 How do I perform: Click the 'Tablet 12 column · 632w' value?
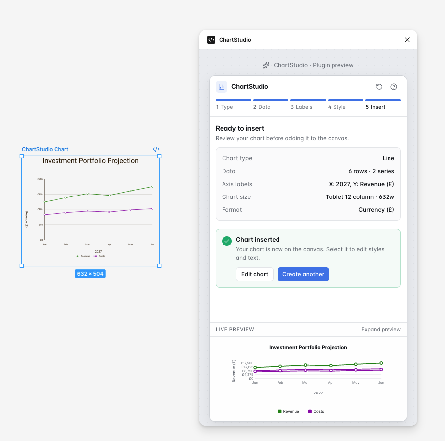(360, 197)
